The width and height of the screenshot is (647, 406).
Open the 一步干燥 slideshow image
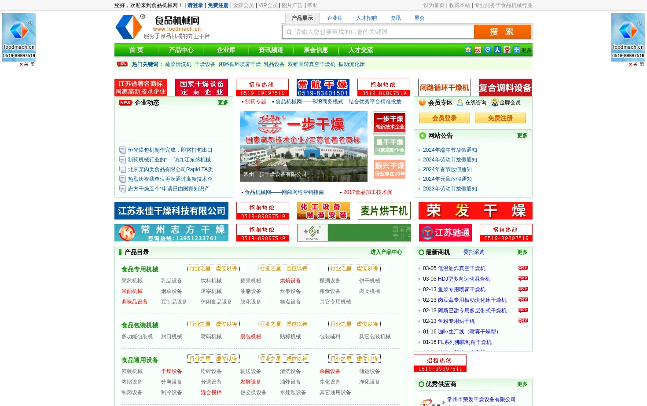(304, 146)
